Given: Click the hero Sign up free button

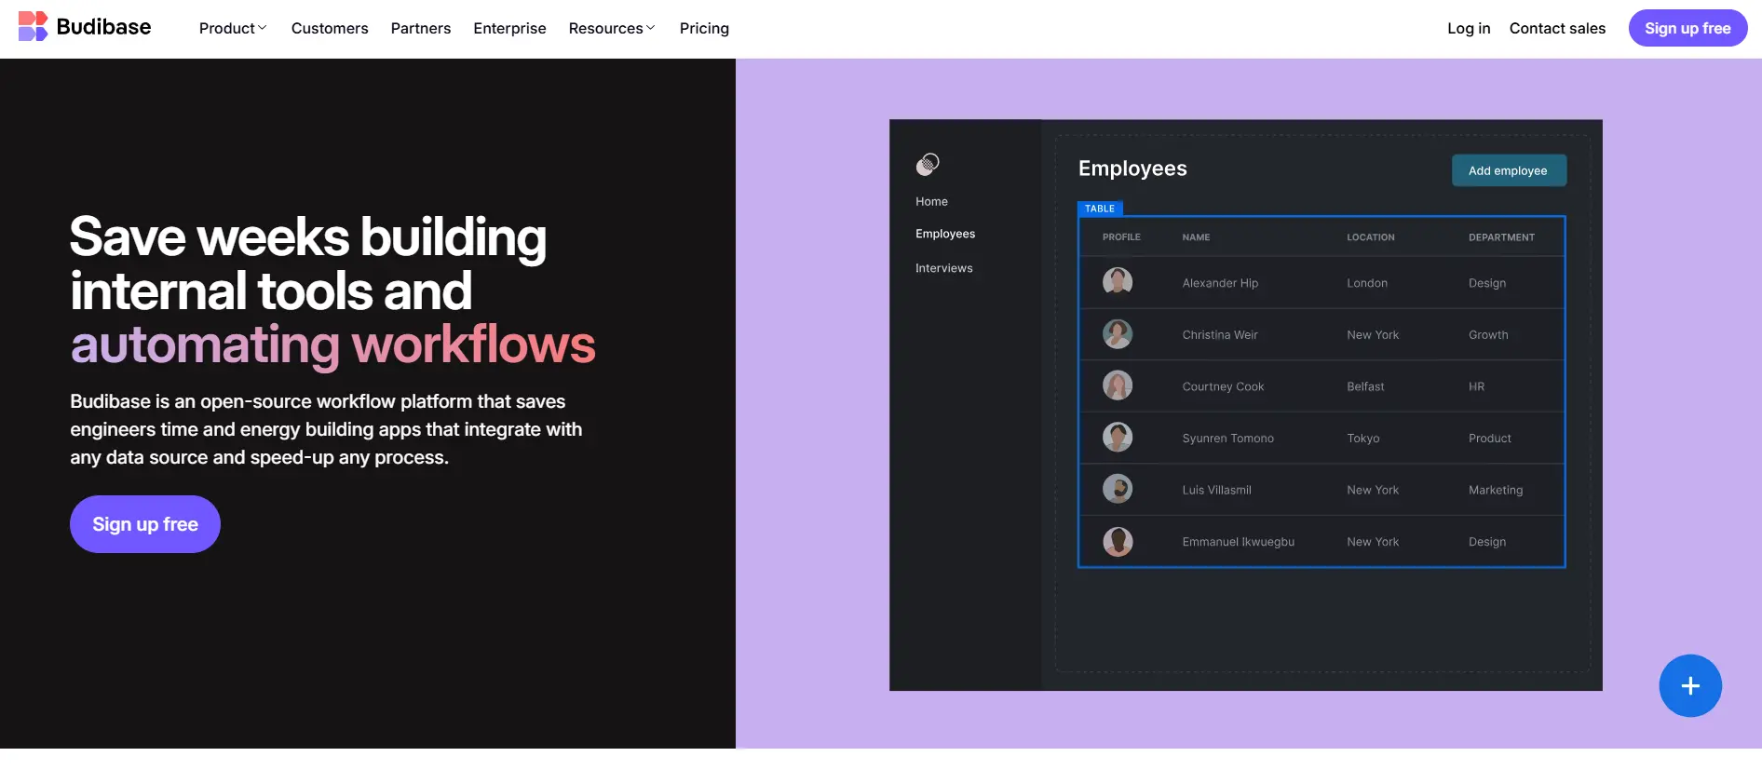Looking at the screenshot, I should [x=145, y=524].
